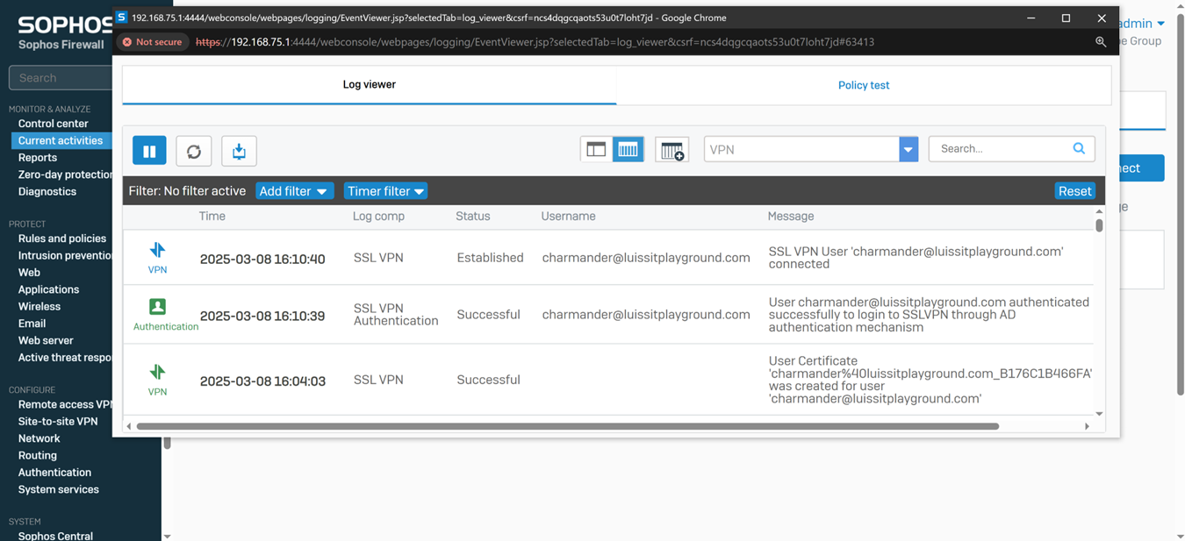The height and width of the screenshot is (541, 1185).
Task: Open Network in sidebar
Action: [x=39, y=438]
